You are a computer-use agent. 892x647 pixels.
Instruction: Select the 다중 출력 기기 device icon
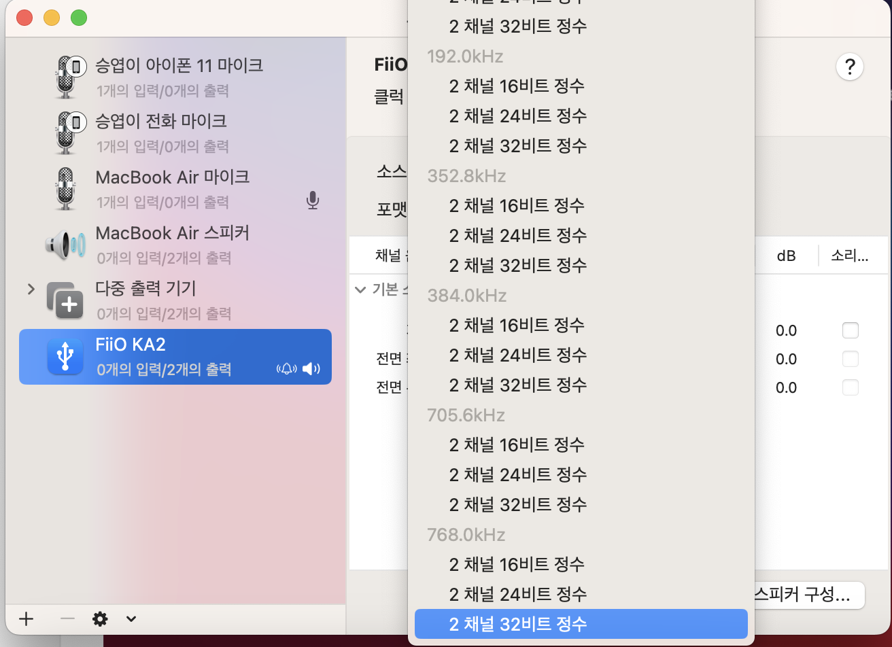coord(65,300)
